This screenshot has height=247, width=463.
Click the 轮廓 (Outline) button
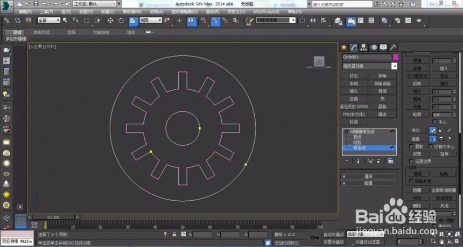tap(417, 115)
